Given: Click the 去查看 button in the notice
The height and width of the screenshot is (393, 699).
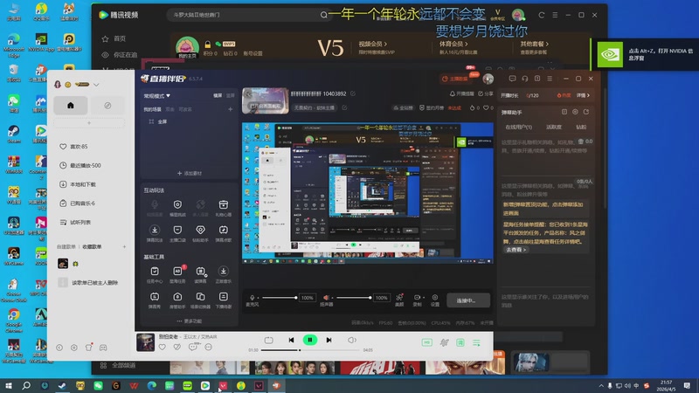Looking at the screenshot, I should pyautogui.click(x=516, y=250).
